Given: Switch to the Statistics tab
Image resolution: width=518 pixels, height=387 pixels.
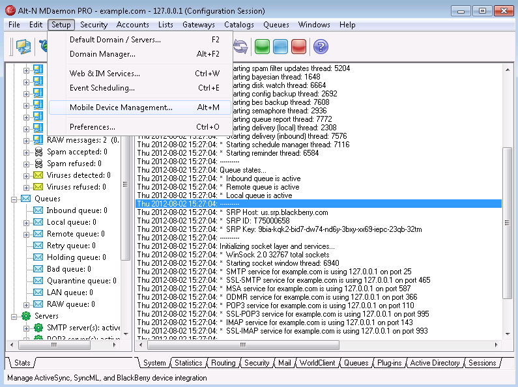Looking at the screenshot, I should tap(188, 363).
